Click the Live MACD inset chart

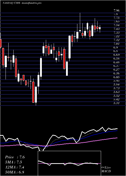[x=69, y=163]
